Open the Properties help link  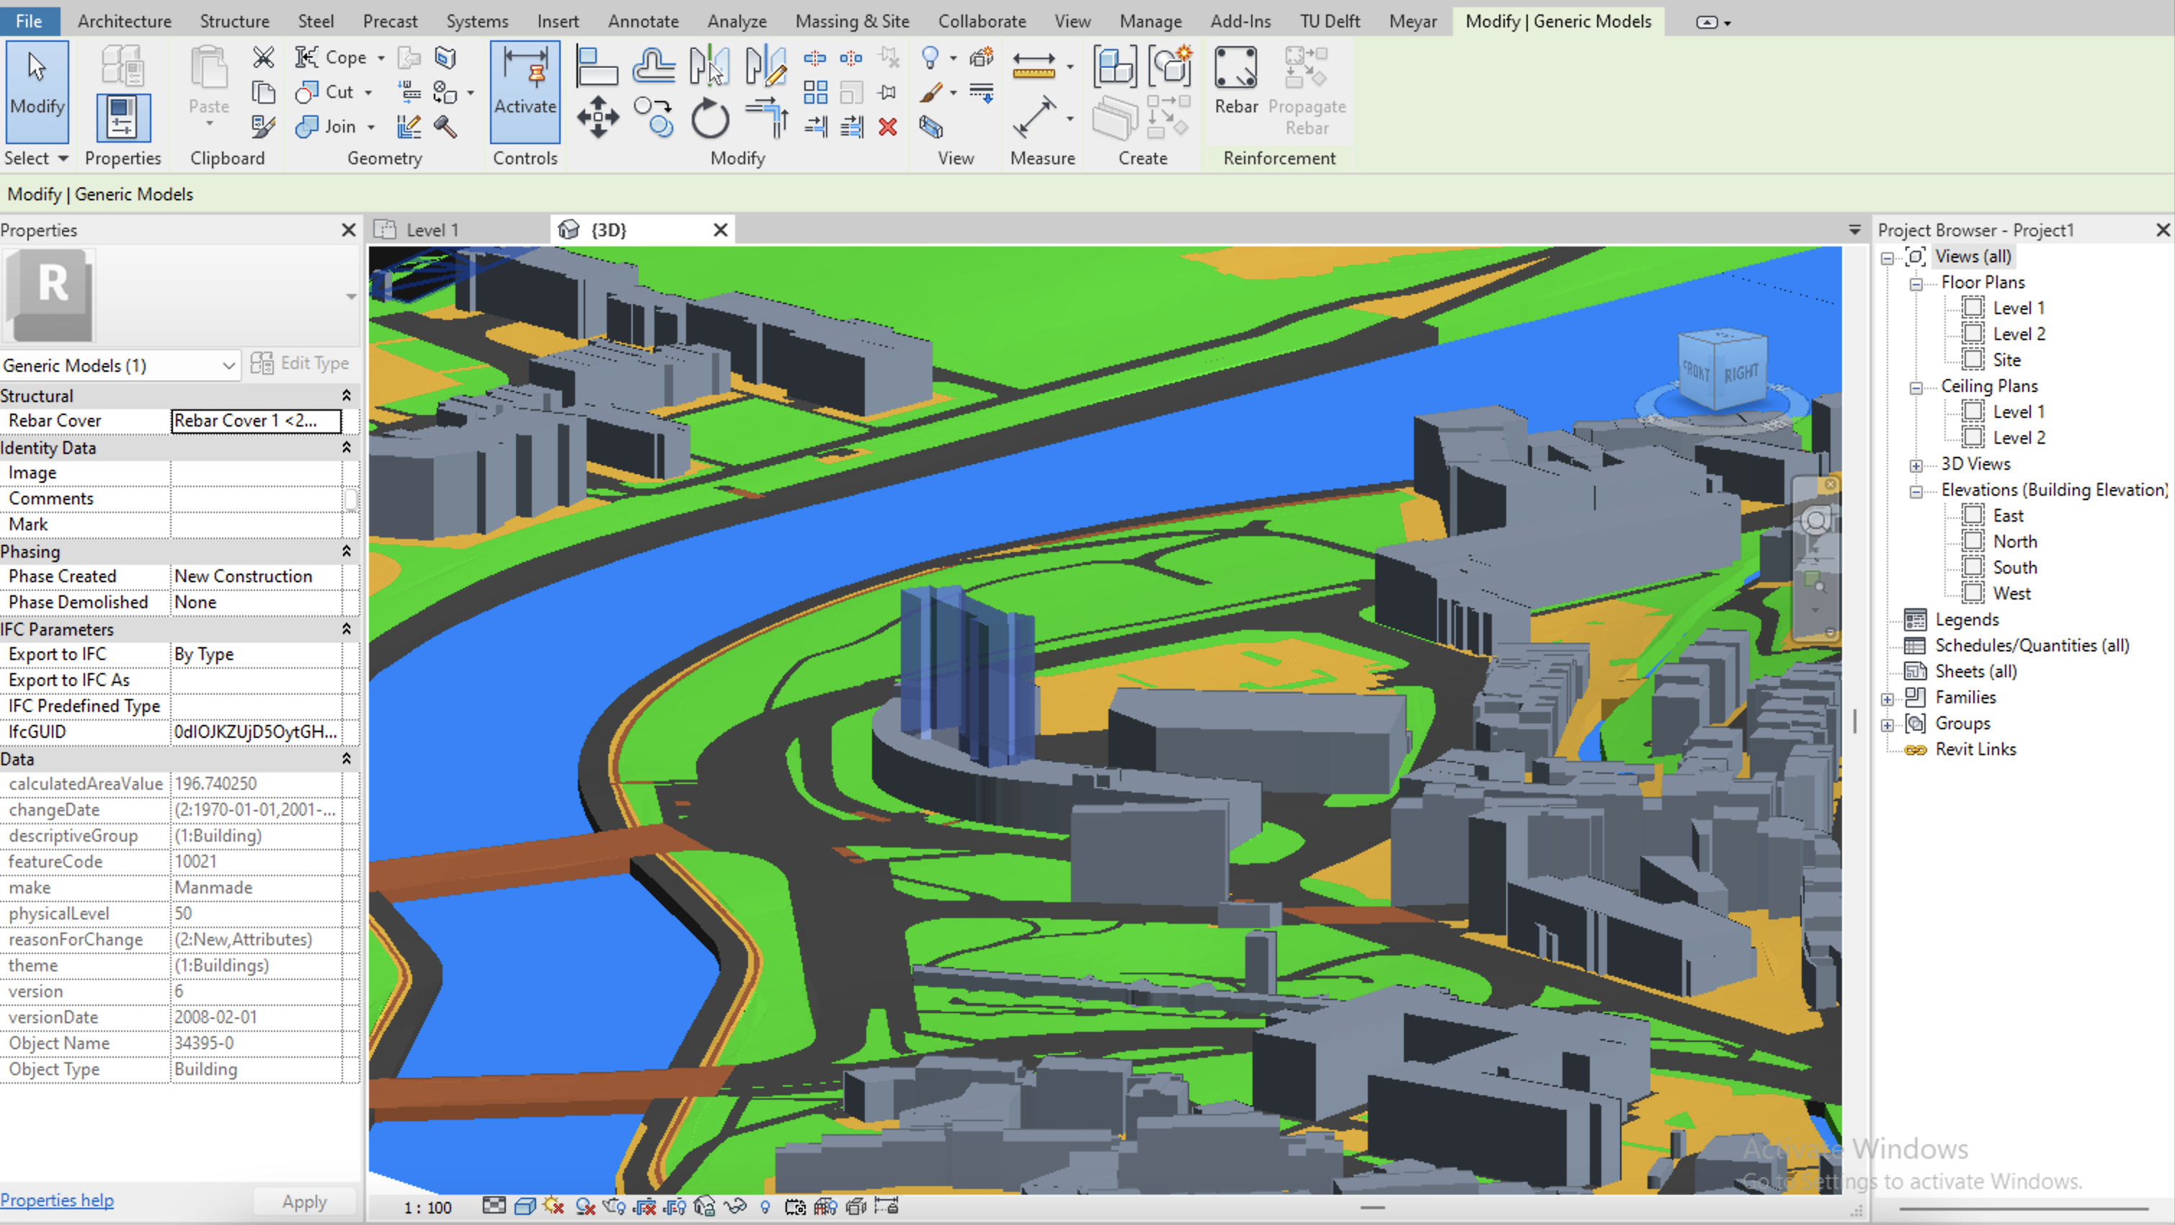[56, 1200]
